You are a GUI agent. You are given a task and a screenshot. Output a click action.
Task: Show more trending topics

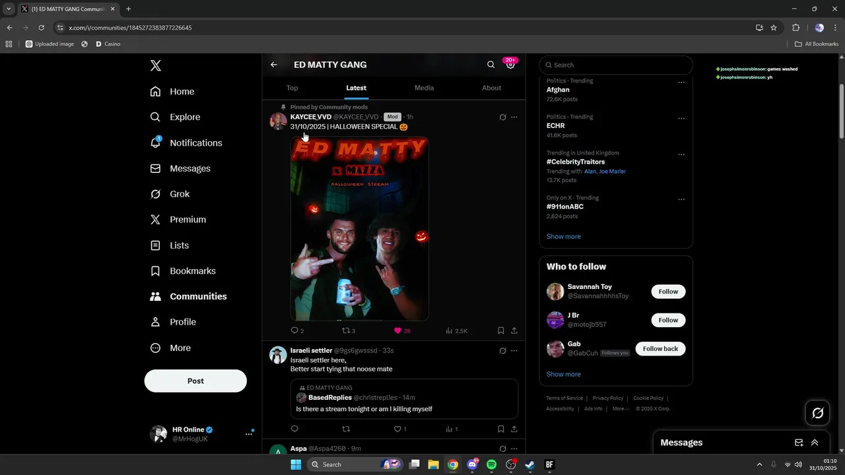[564, 236]
